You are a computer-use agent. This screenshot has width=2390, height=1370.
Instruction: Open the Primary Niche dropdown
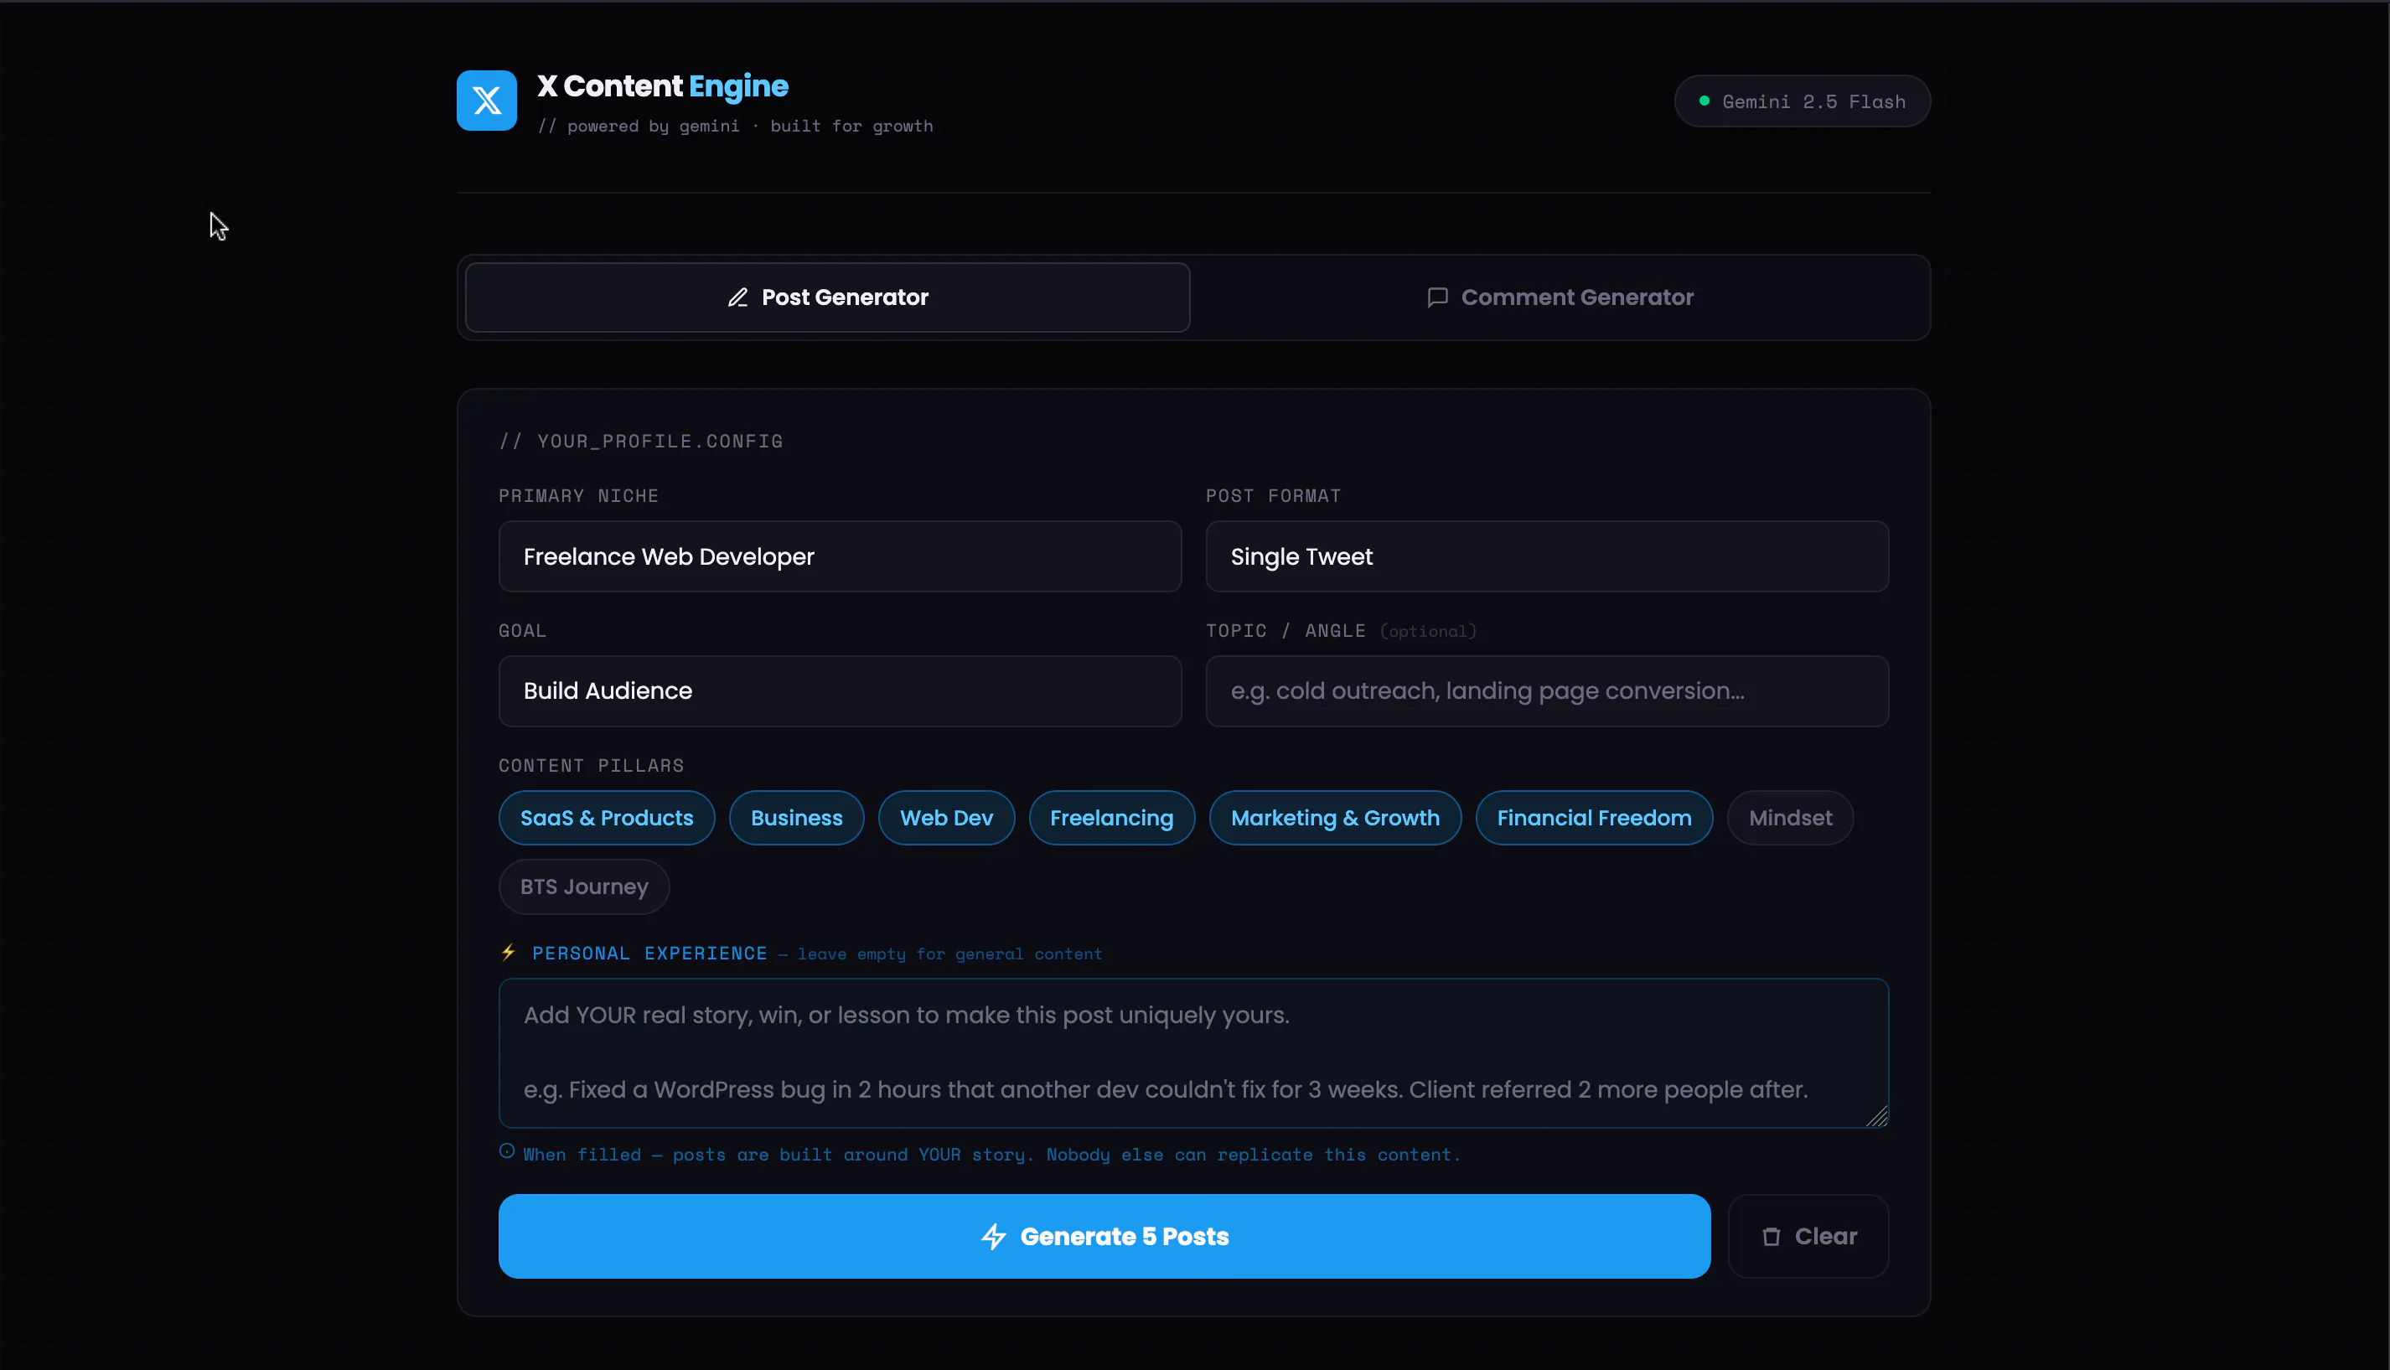(x=840, y=556)
